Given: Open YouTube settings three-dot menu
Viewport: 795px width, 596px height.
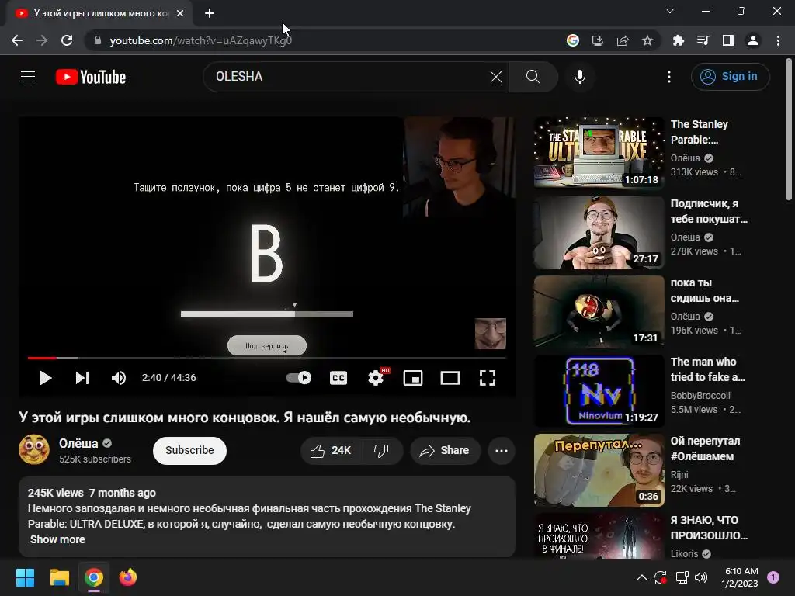Looking at the screenshot, I should tap(669, 77).
